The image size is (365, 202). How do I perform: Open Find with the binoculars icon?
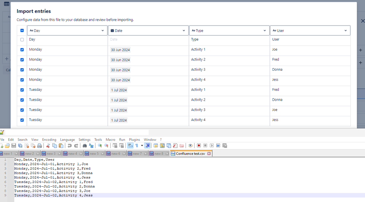tap(84, 145)
